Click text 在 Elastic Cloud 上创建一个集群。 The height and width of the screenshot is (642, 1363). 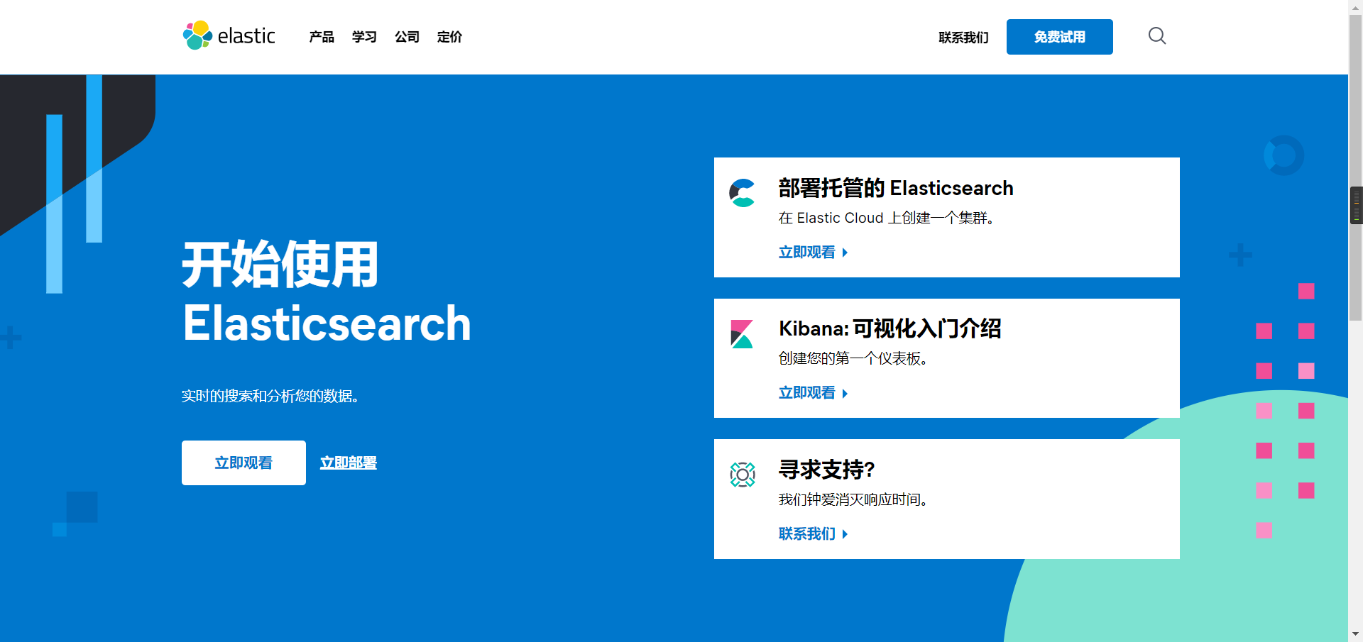886,218
